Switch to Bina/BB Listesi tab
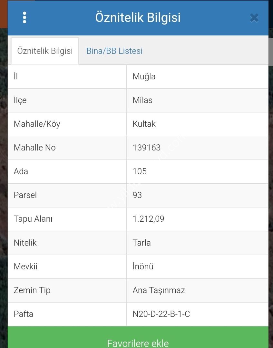Screen dimensions: 273x348 point(114,51)
